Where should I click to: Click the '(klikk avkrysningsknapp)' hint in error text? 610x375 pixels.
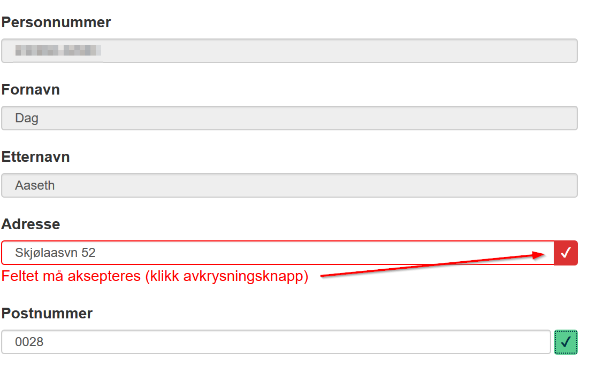pos(227,277)
